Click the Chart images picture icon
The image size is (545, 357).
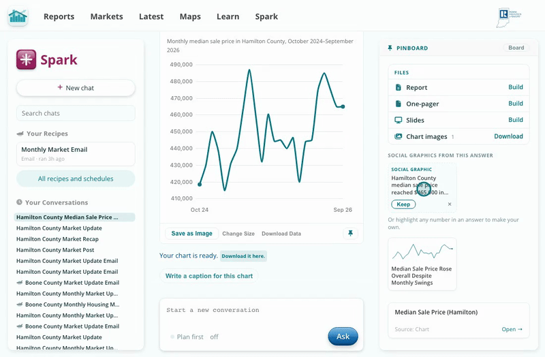(x=399, y=136)
